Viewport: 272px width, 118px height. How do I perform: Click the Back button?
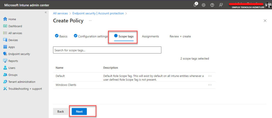[61, 111]
